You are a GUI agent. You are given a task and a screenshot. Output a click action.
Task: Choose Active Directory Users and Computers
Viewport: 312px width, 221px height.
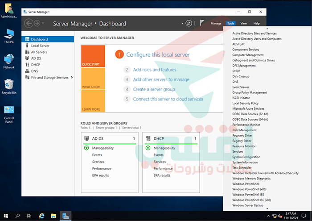[x=257, y=39]
